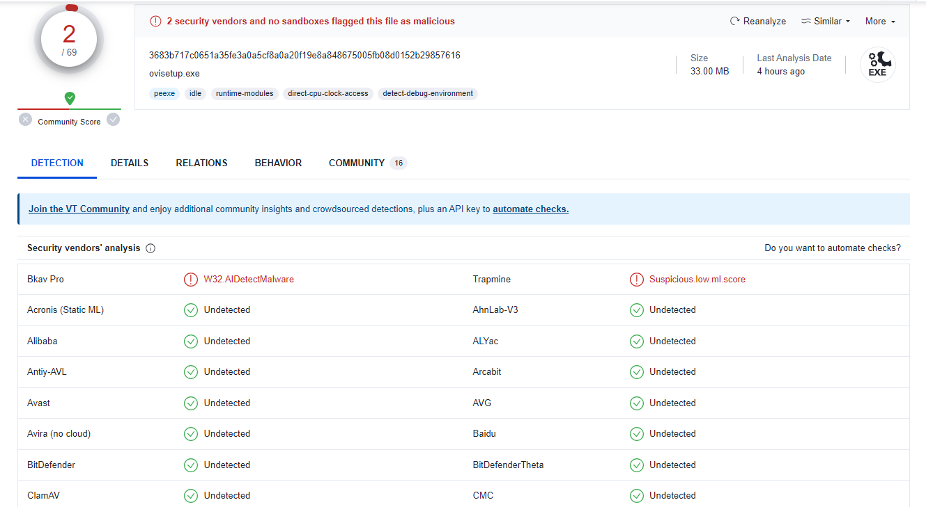
Task: Select the idle tag
Action: point(196,94)
